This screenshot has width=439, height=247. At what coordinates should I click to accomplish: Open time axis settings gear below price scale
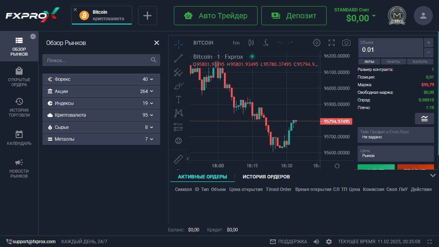click(x=337, y=166)
